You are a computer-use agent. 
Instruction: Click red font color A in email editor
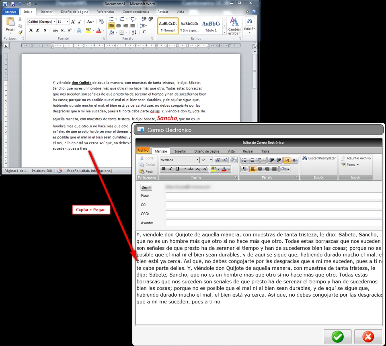pos(224,169)
